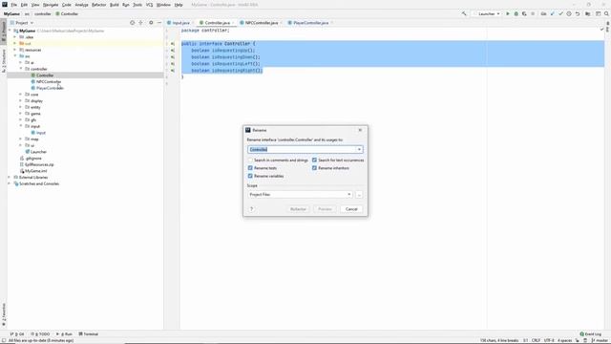Open Project Structure folder icon in toolbar

point(588,13)
